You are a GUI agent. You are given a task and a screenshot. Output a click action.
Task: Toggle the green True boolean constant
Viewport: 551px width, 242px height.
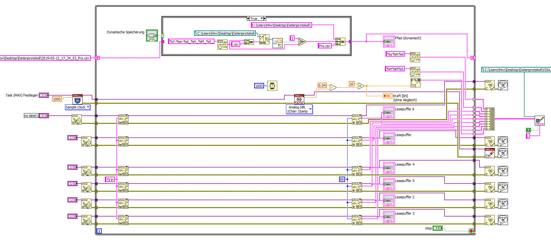pos(528,130)
